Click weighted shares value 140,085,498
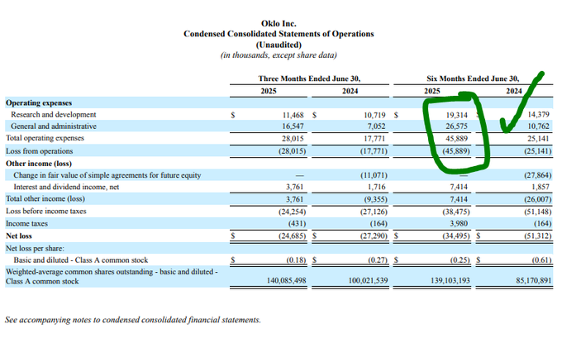The height and width of the screenshot is (343, 562). pos(287,281)
